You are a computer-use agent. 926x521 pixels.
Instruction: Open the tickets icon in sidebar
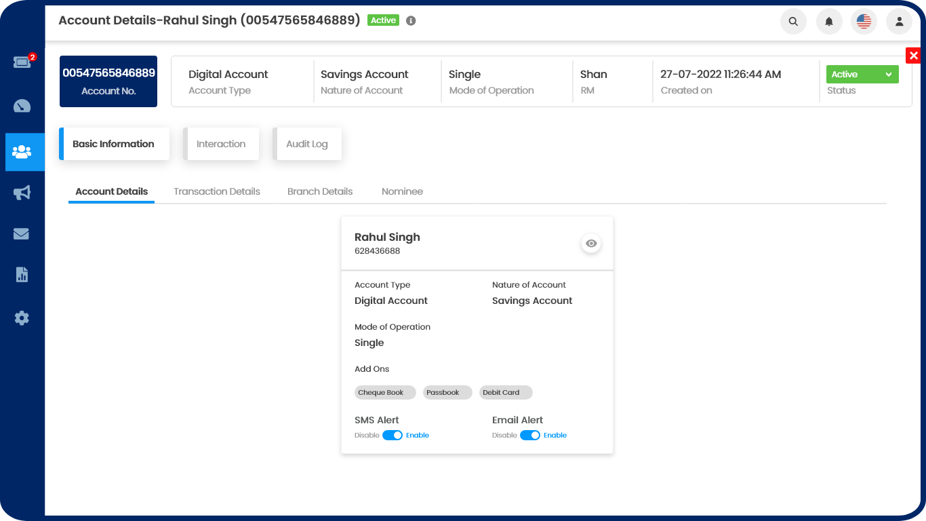pos(22,62)
